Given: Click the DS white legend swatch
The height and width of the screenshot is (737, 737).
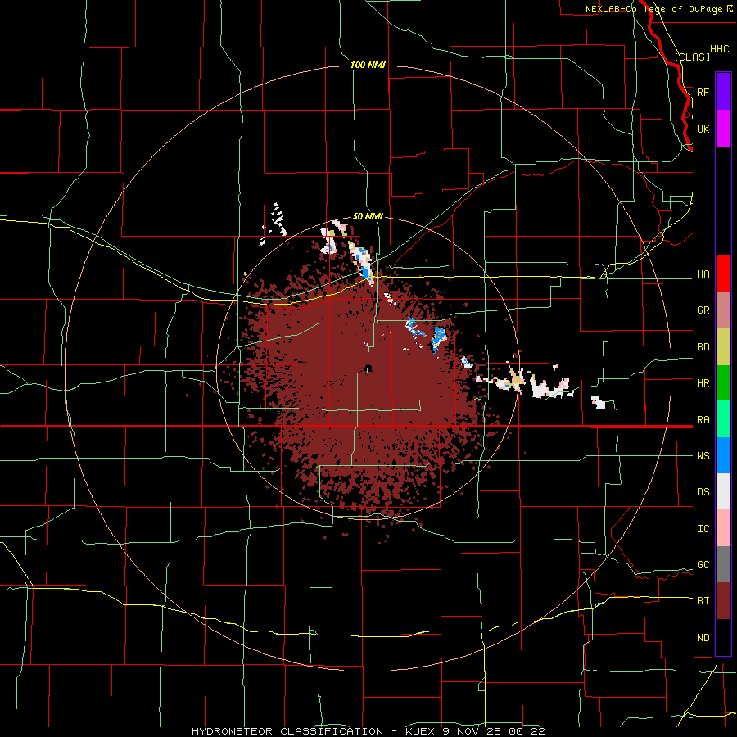Looking at the screenshot, I should 723,491.
